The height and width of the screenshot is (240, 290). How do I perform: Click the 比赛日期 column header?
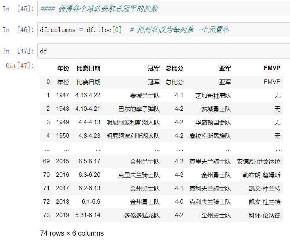pyautogui.click(x=88, y=68)
